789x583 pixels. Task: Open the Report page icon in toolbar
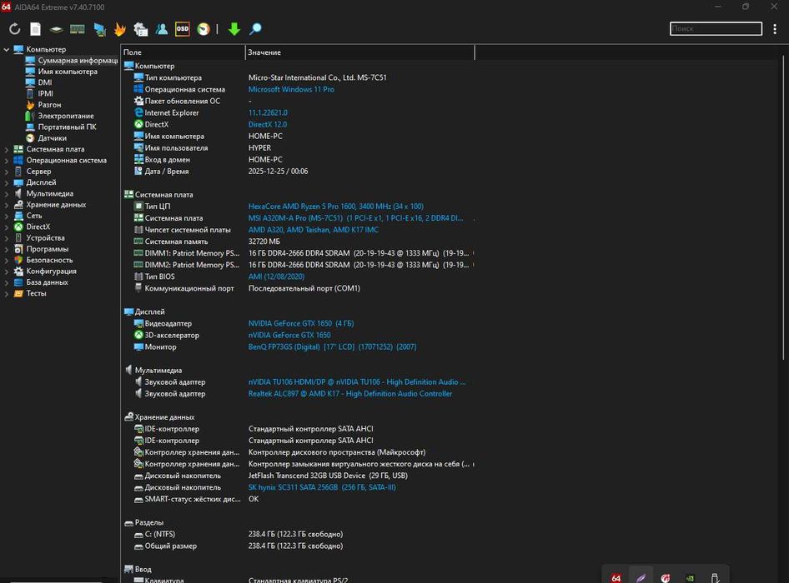click(35, 29)
